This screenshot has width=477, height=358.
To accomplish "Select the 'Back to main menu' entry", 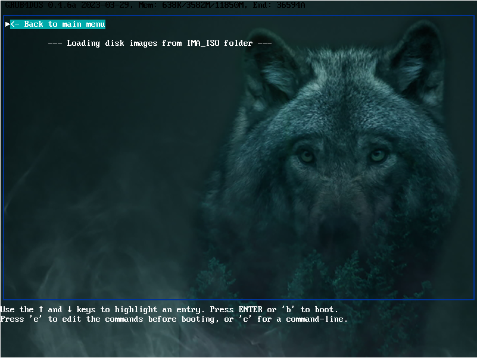I will pos(58,24).
